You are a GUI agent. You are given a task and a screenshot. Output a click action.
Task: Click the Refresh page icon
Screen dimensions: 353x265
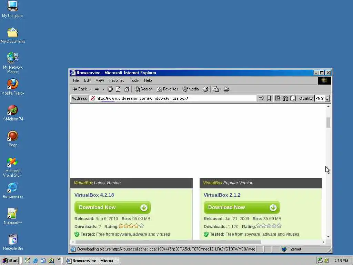[118, 89]
